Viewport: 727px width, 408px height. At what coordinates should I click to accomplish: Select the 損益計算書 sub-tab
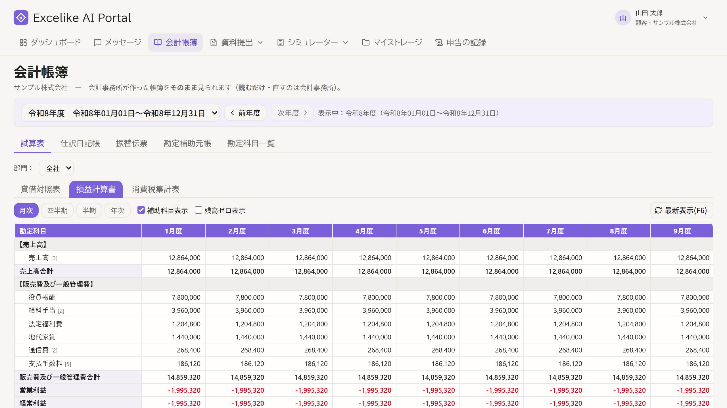click(96, 189)
